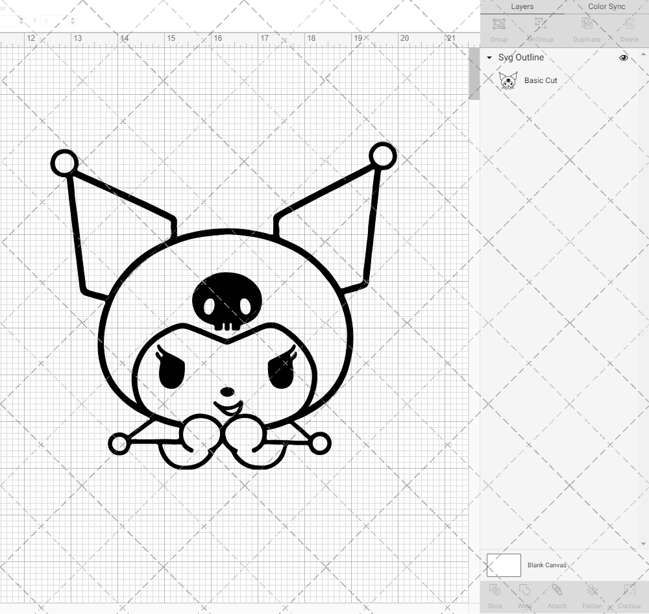Viewport: 649px width, 614px height.
Task: Switch to the Color Sync tab
Action: coord(606,6)
